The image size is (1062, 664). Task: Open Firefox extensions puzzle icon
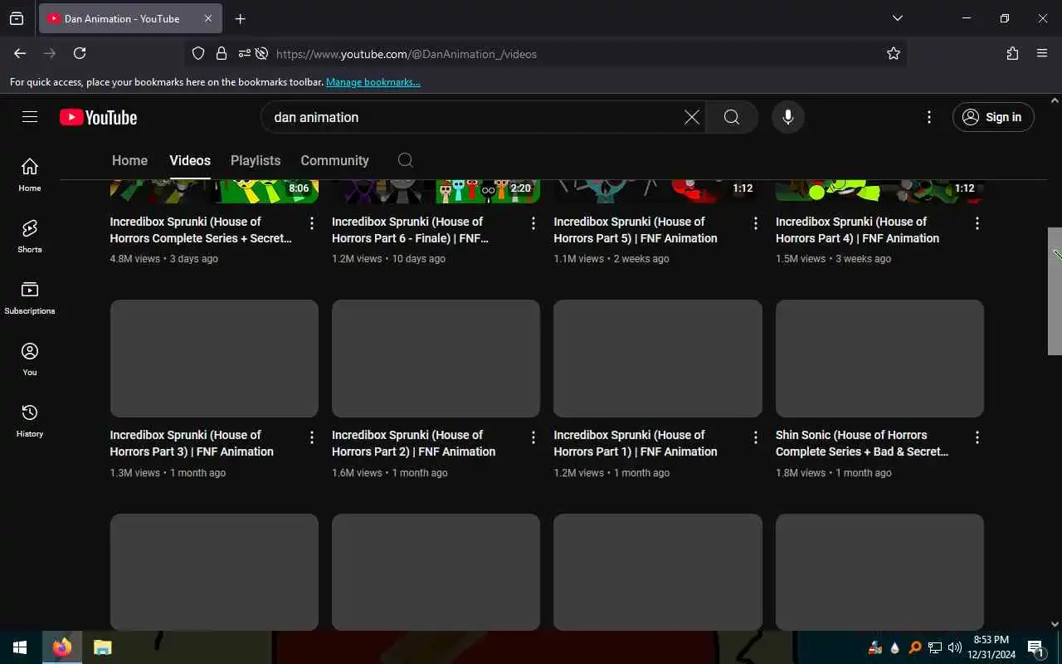[1012, 53]
